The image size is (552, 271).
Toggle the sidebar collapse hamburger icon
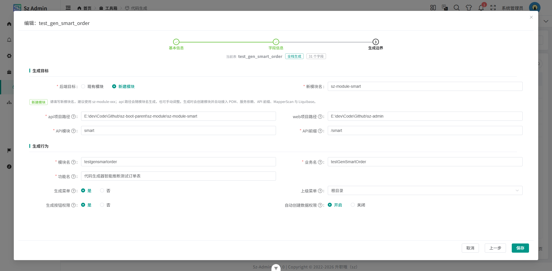[x=68, y=8]
